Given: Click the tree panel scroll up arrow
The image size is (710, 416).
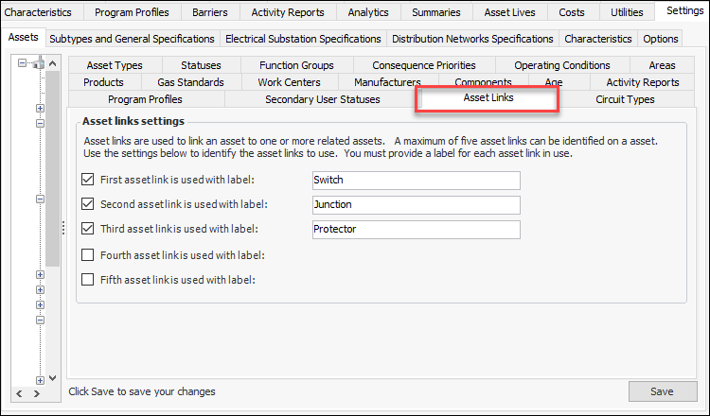Looking at the screenshot, I should pos(53,62).
